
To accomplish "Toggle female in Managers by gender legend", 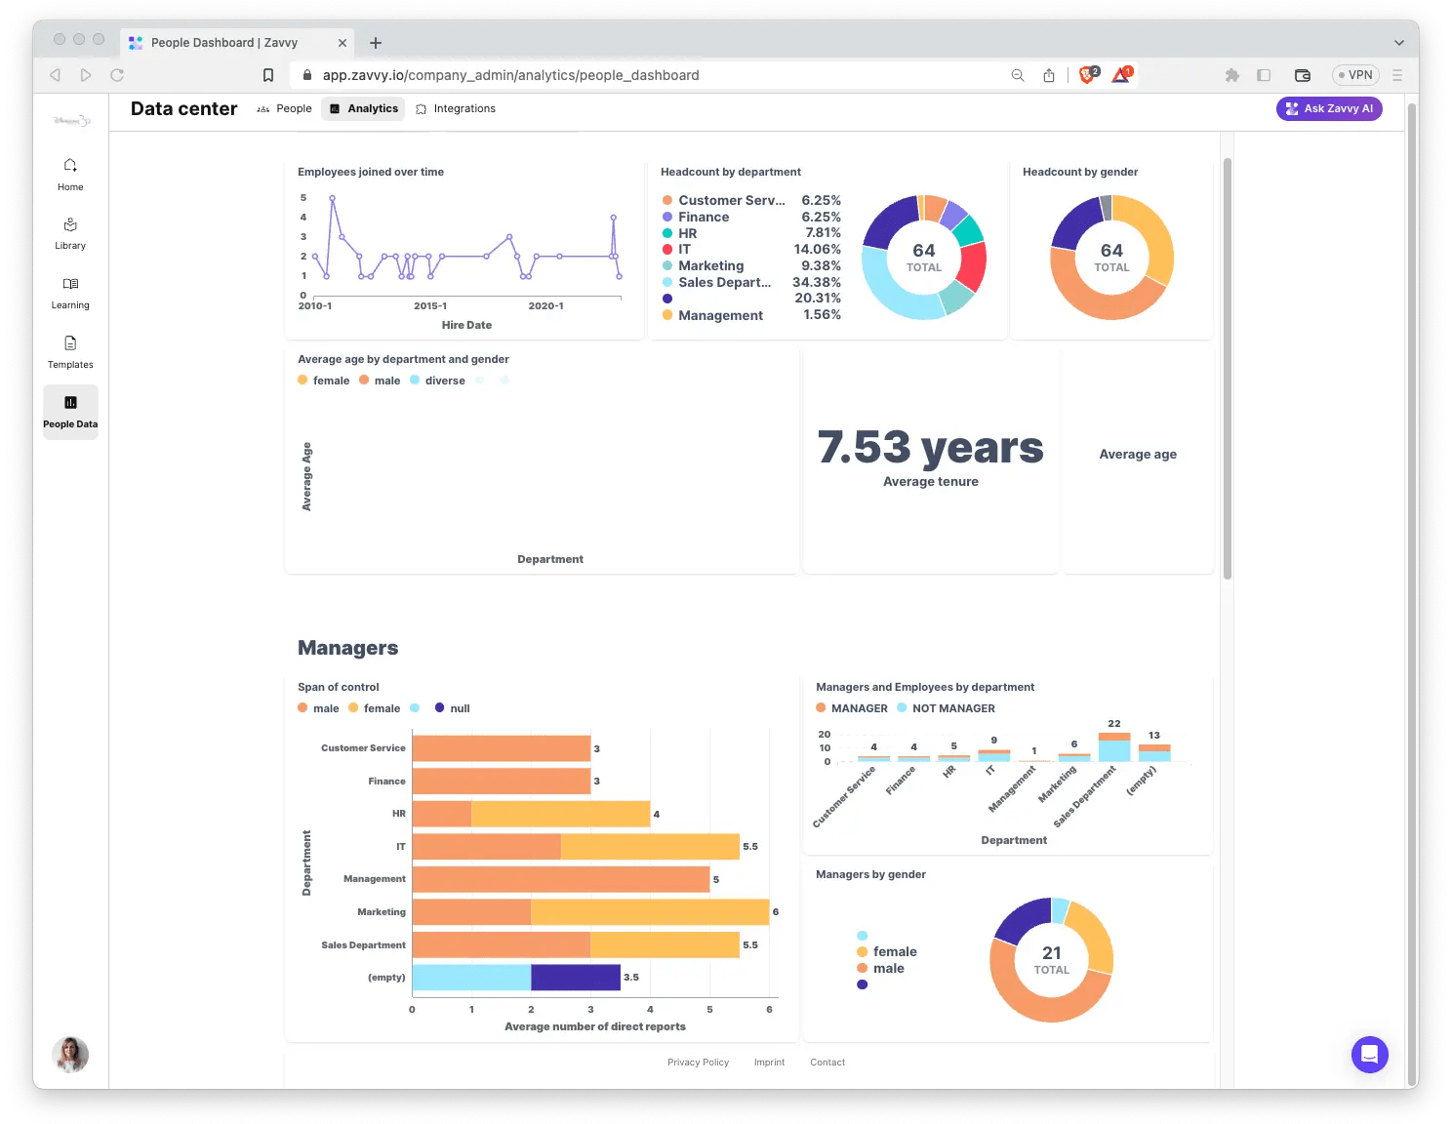I will tap(886, 951).
